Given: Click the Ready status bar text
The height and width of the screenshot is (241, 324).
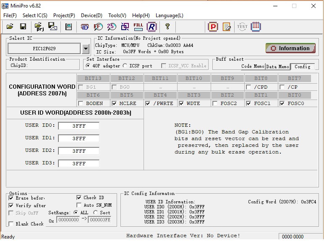Looking at the screenshot, I should point(8,237).
